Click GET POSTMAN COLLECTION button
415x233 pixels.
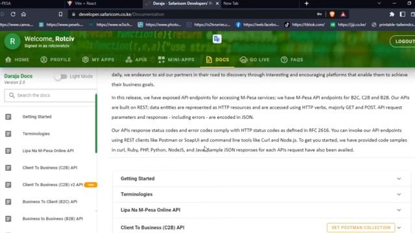[x=361, y=227]
